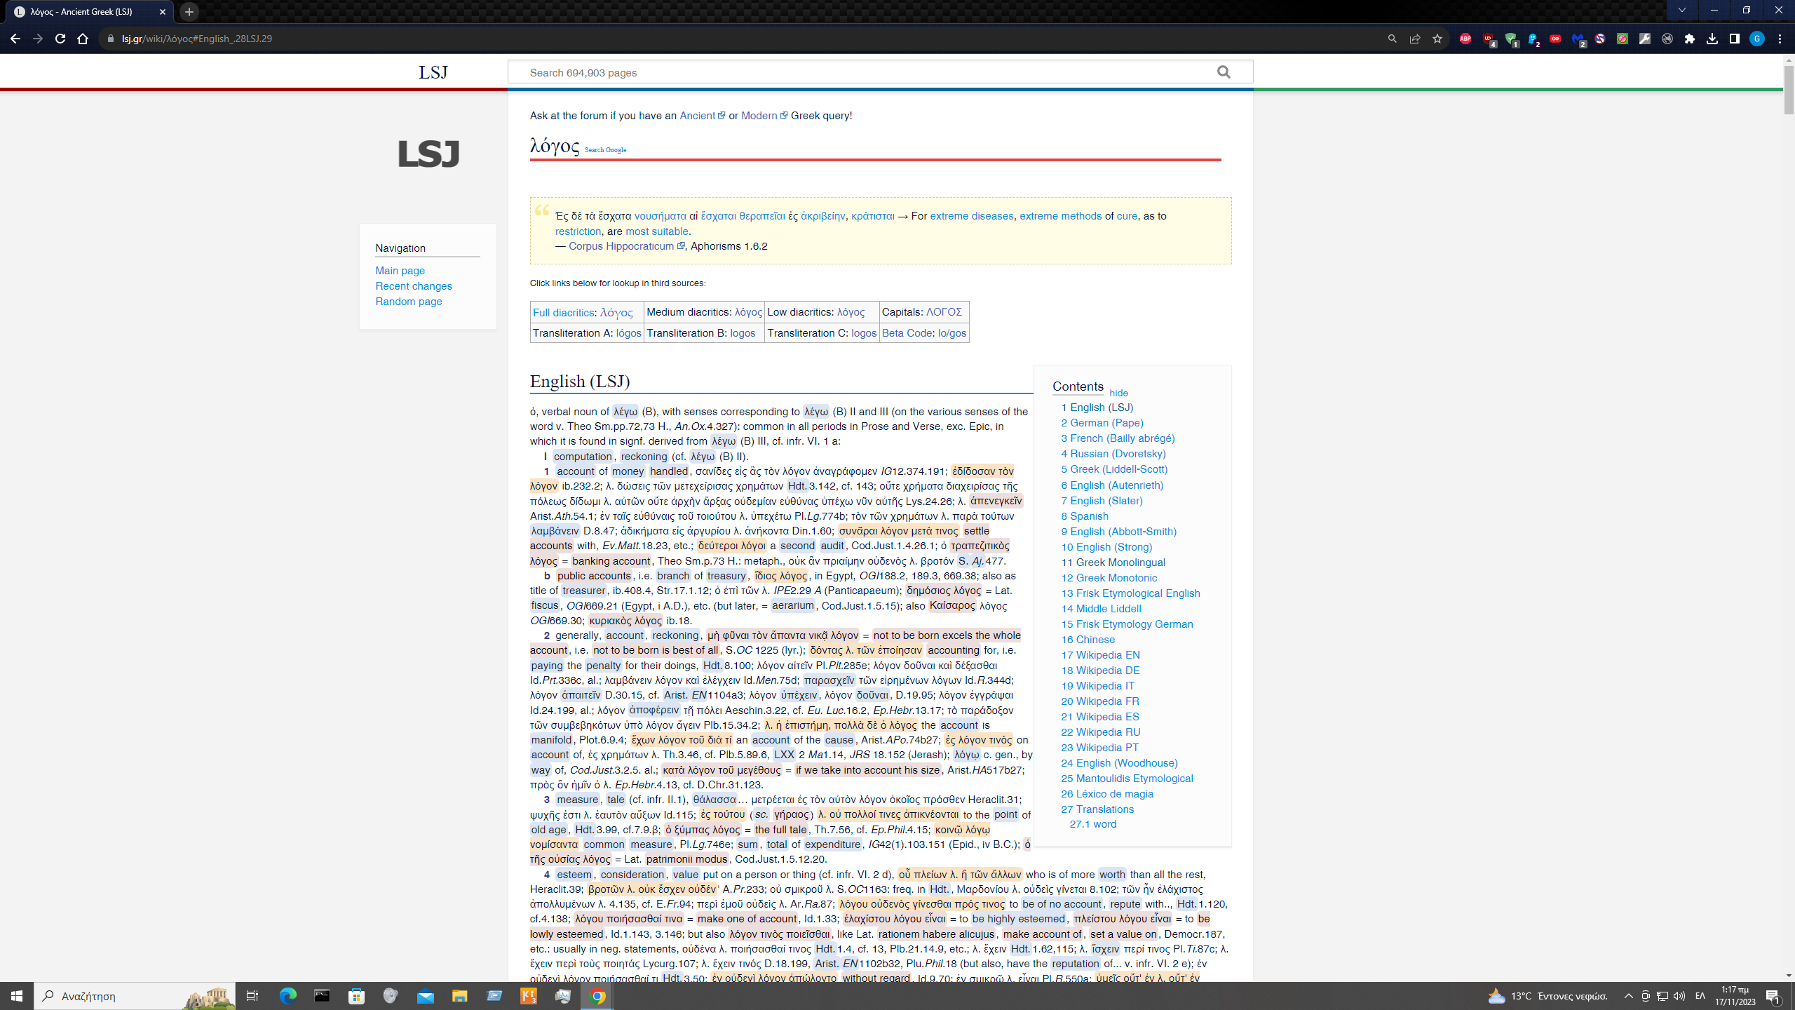Expand the hidden system tray icons chevron

(1629, 996)
